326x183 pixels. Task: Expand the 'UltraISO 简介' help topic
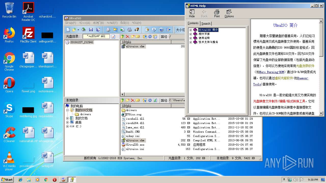click(191, 30)
